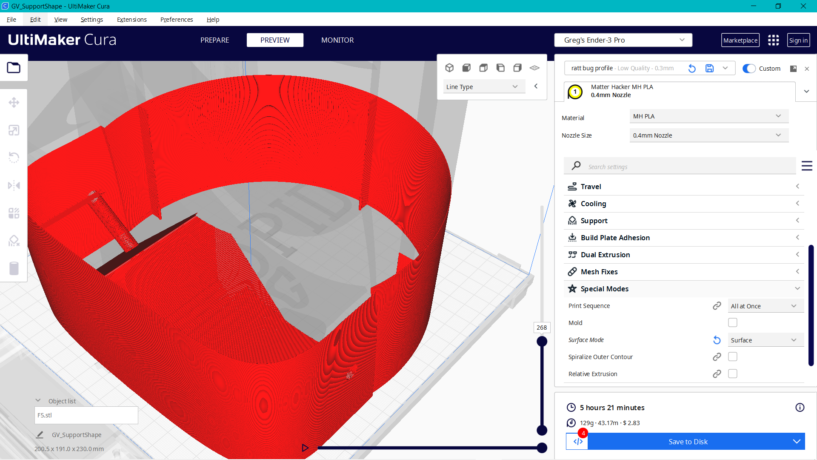The image size is (817, 460).
Task: Switch camera to 3D view preset
Action: [x=449, y=68]
